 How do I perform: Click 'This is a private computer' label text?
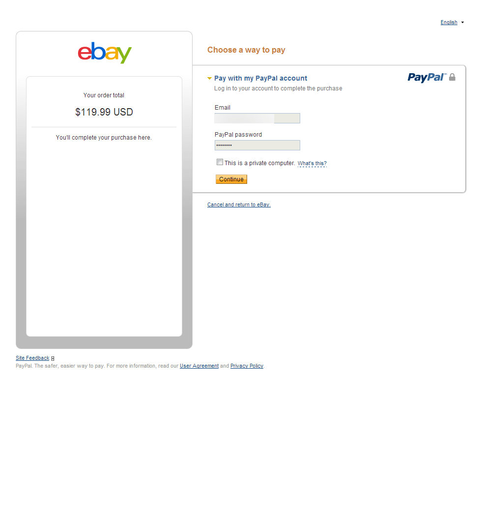(260, 163)
